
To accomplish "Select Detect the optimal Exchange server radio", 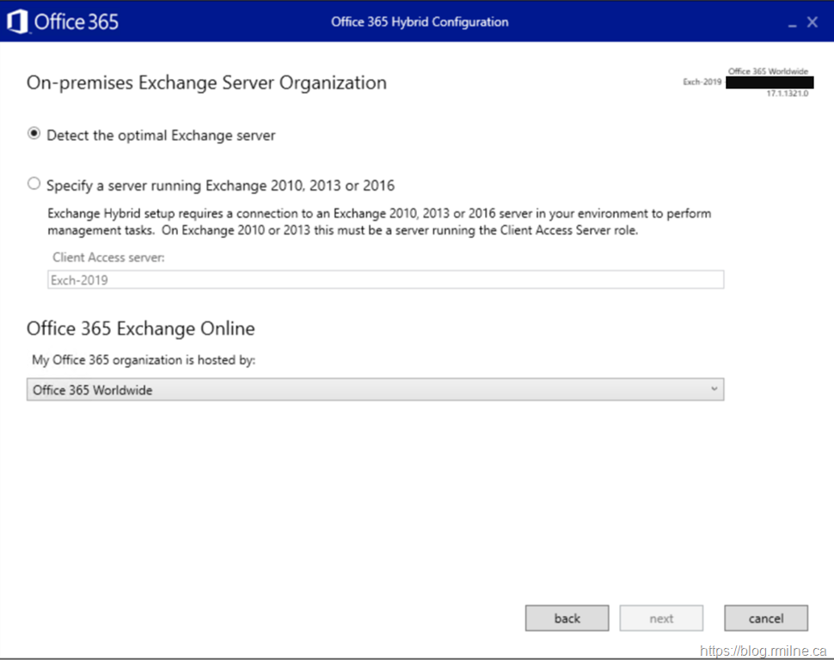I will [x=34, y=134].
